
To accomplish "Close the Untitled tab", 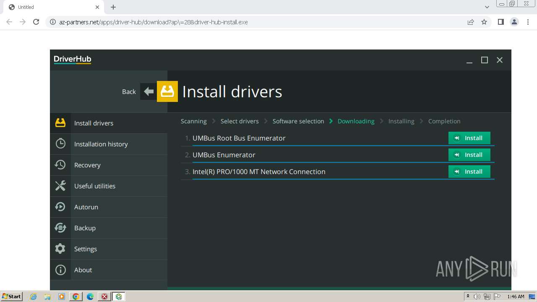I will [97, 7].
